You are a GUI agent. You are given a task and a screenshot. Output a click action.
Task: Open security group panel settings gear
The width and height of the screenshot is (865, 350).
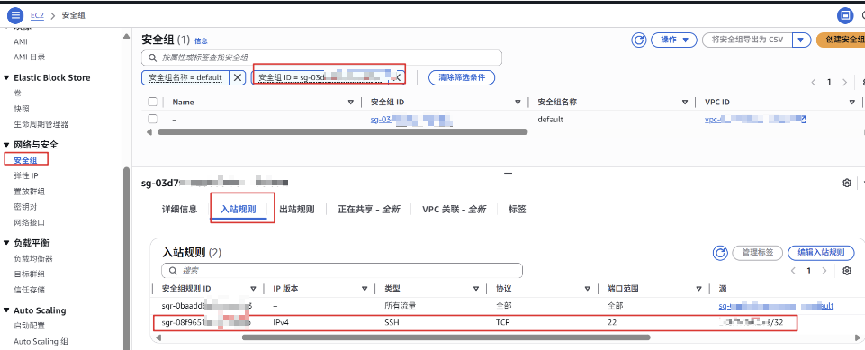[847, 183]
